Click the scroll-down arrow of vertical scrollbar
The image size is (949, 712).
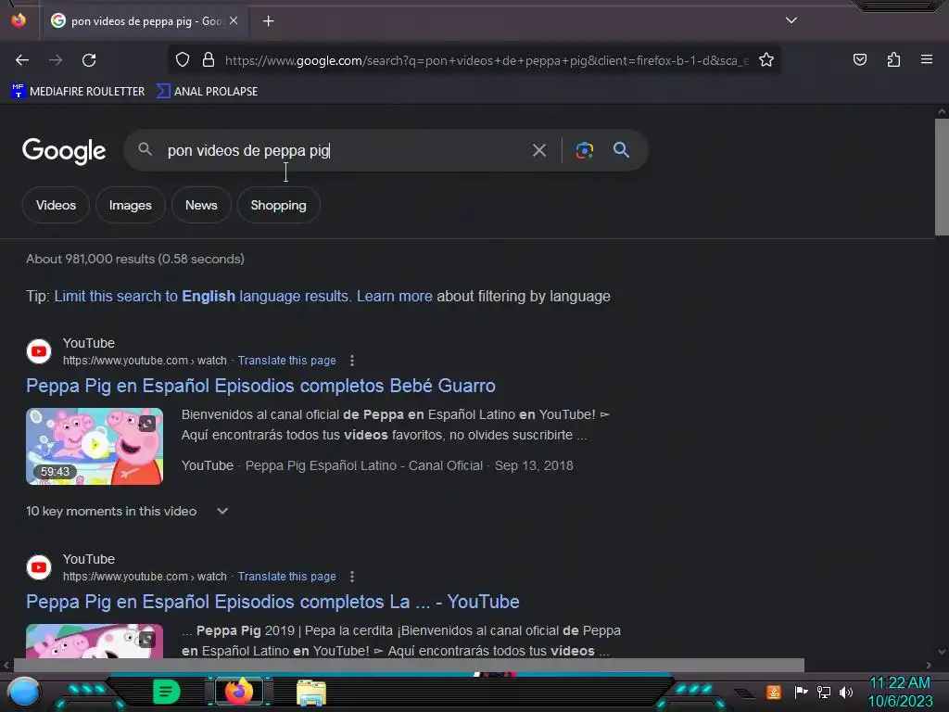pos(942,652)
